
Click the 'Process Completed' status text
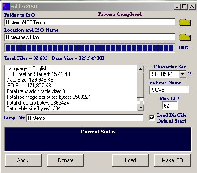point(120,14)
